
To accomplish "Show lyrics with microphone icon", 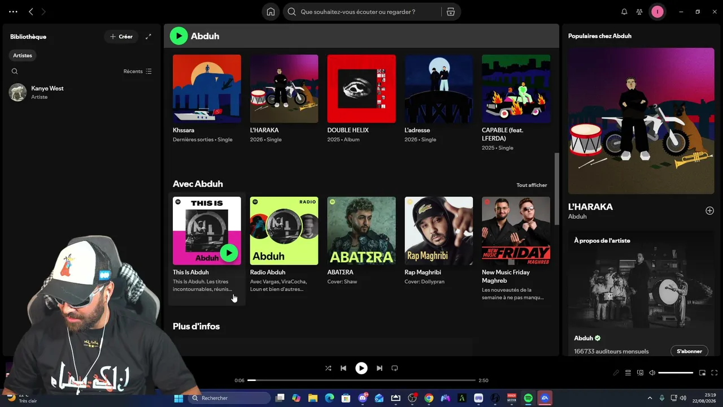I will 616,373.
